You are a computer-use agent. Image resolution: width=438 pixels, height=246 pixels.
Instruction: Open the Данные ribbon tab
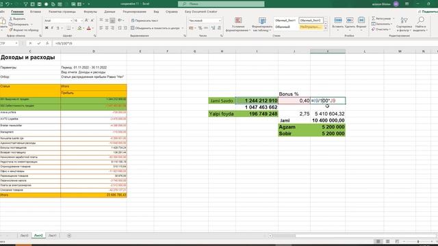click(x=109, y=12)
